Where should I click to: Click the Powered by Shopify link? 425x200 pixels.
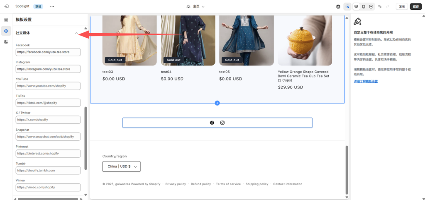(x=146, y=184)
